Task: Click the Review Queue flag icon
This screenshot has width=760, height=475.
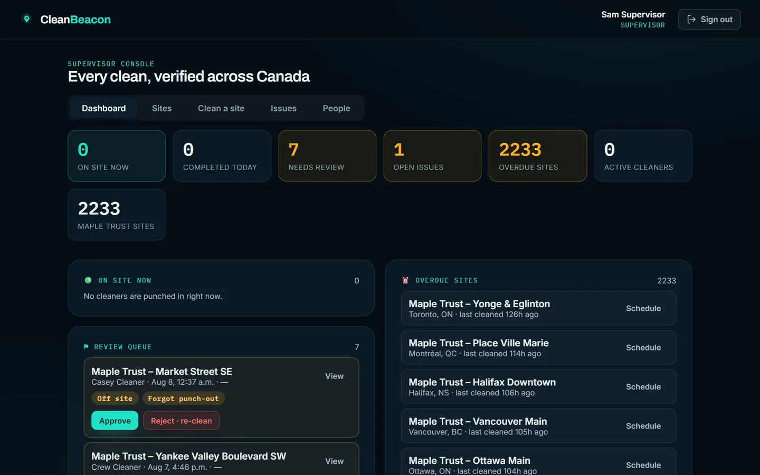Action: 86,347
